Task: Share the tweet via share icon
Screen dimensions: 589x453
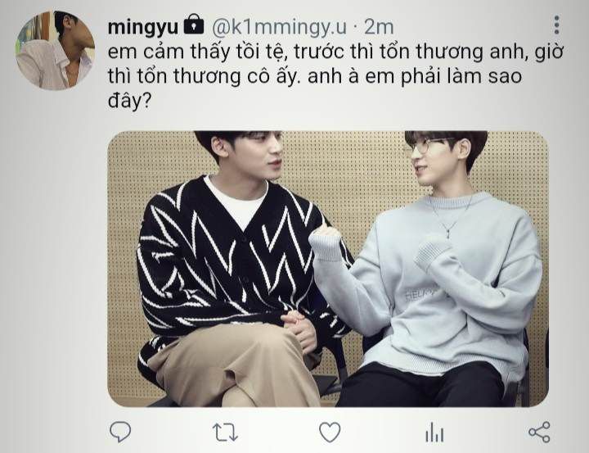Action: tap(539, 432)
